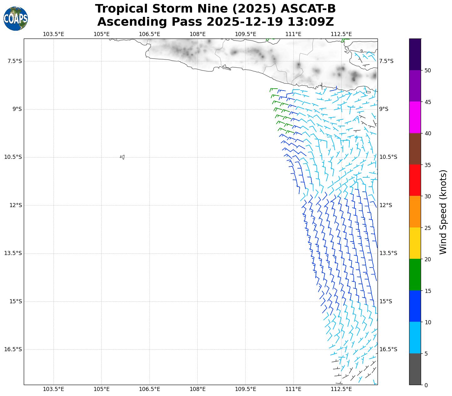Pick the orange 25–30 knot colorbar segment
The image size is (452, 396).
pyautogui.click(x=415, y=211)
